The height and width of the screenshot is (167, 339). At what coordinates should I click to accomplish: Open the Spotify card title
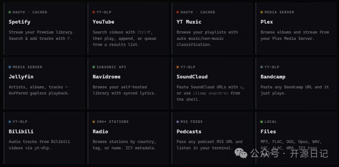coord(19,22)
